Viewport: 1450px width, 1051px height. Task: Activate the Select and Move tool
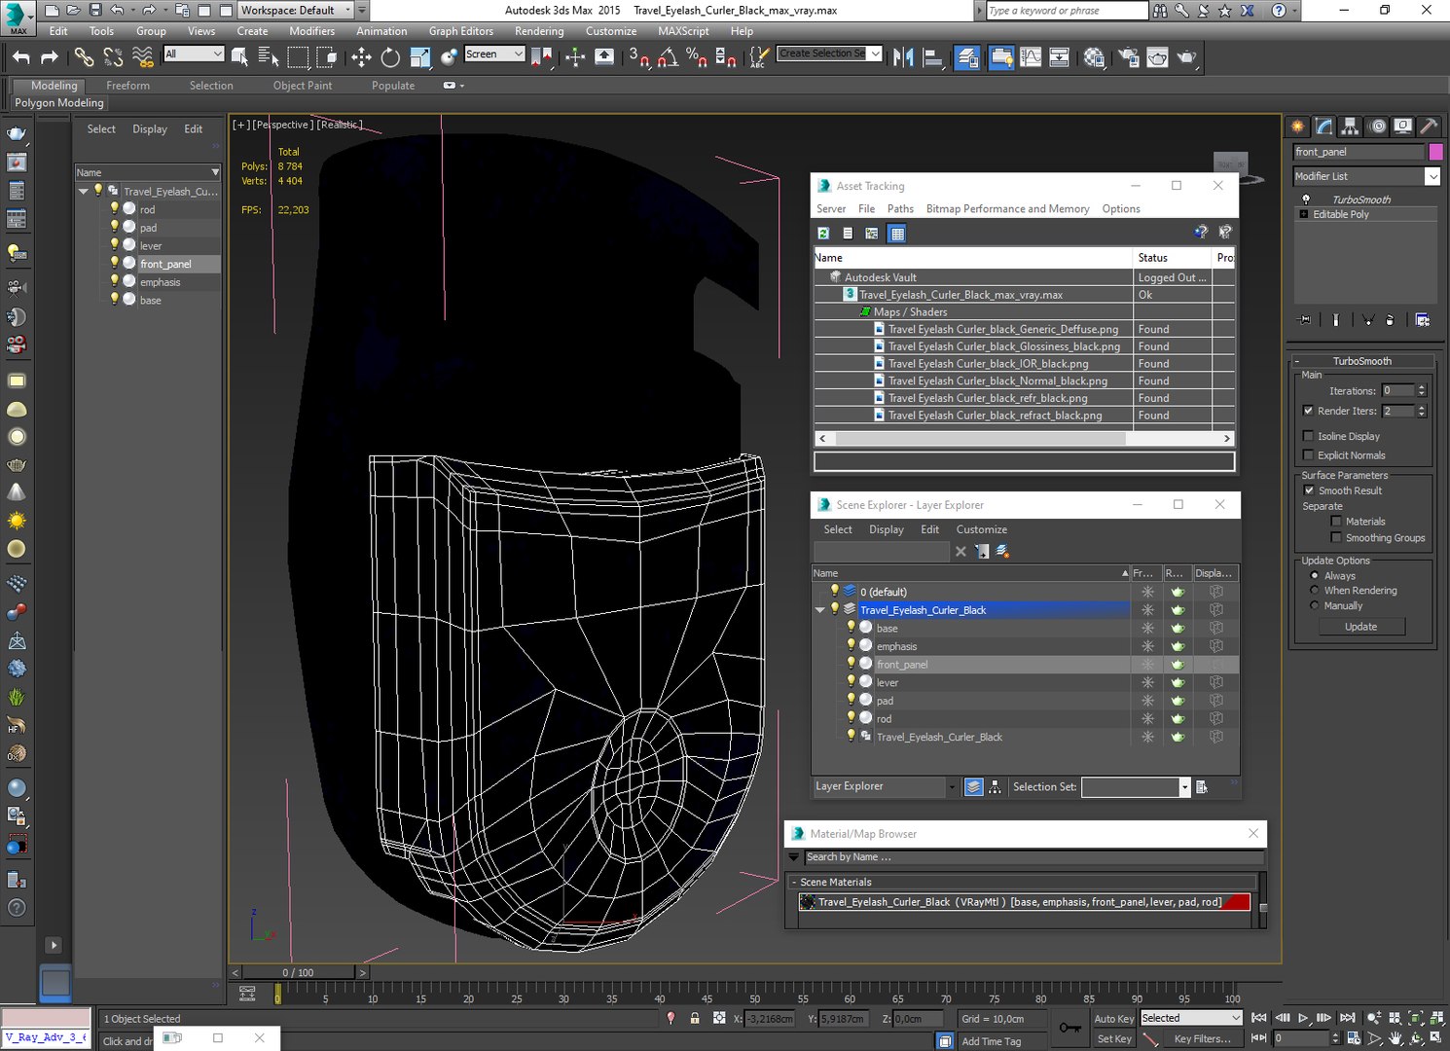361,57
